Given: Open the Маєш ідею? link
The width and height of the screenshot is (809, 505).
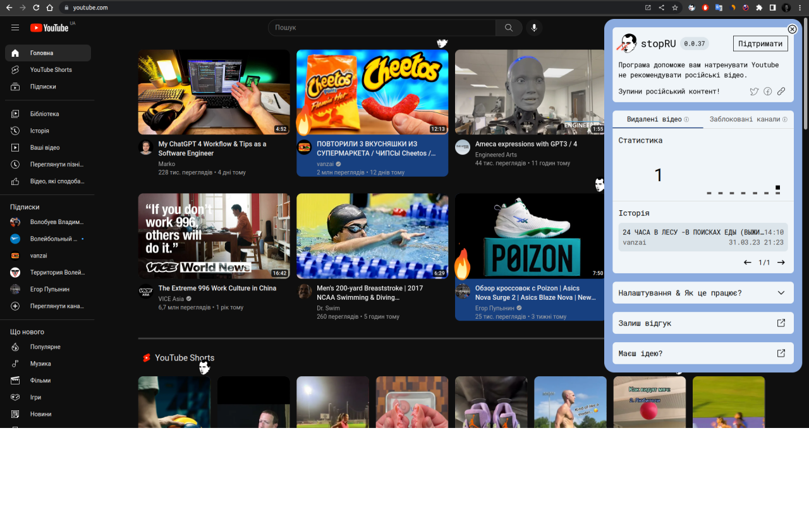Looking at the screenshot, I should (x=703, y=353).
